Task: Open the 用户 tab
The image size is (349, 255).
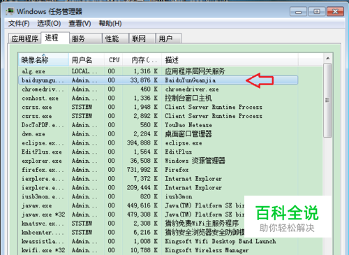Action: 168,38
